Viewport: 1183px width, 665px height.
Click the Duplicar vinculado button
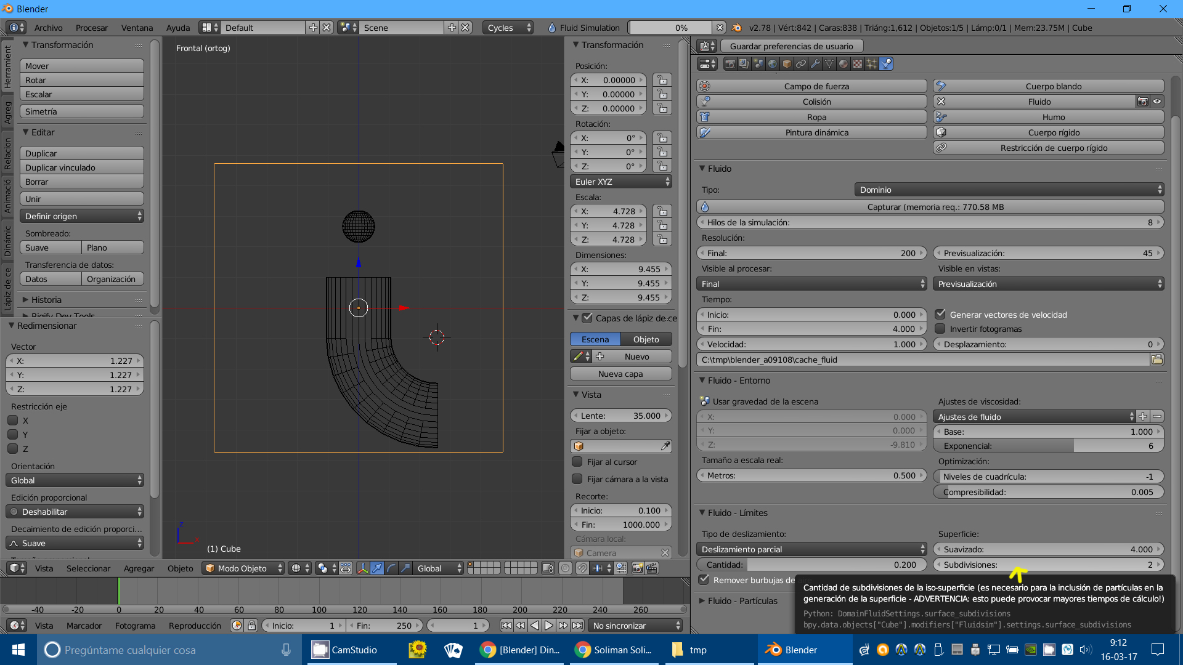[x=81, y=167]
